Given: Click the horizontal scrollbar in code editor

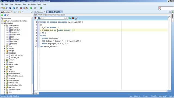Looking at the screenshot, I should pos(100,91).
